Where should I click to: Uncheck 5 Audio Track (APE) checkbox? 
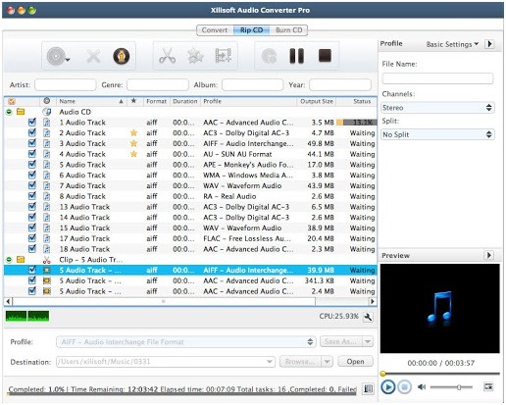tap(32, 164)
